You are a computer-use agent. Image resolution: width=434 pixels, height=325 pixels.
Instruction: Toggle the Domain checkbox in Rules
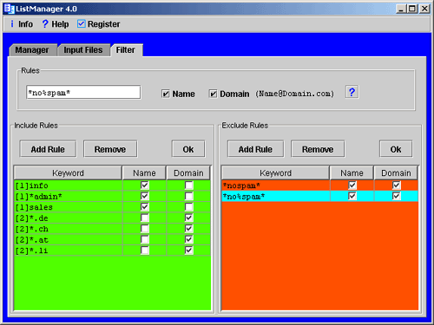click(x=213, y=94)
